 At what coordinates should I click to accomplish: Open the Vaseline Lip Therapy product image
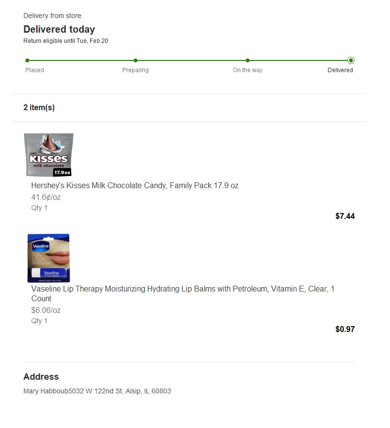(49, 258)
